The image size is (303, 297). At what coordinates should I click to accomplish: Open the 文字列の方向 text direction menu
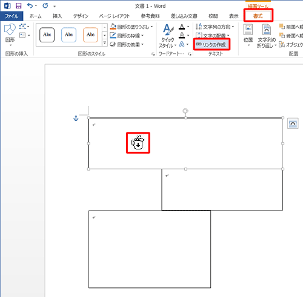pos(215,27)
